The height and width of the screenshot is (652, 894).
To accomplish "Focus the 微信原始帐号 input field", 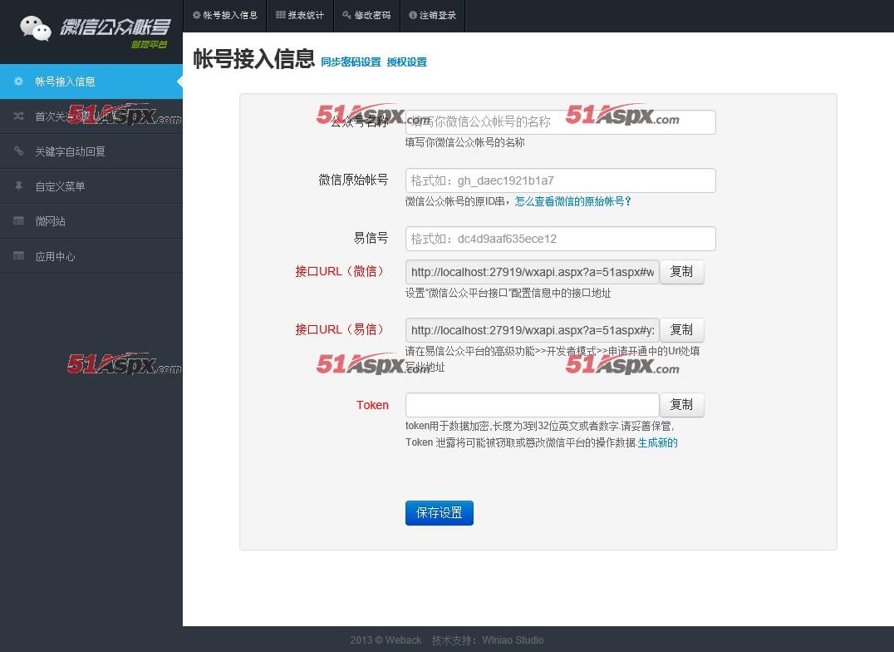I will [x=561, y=180].
